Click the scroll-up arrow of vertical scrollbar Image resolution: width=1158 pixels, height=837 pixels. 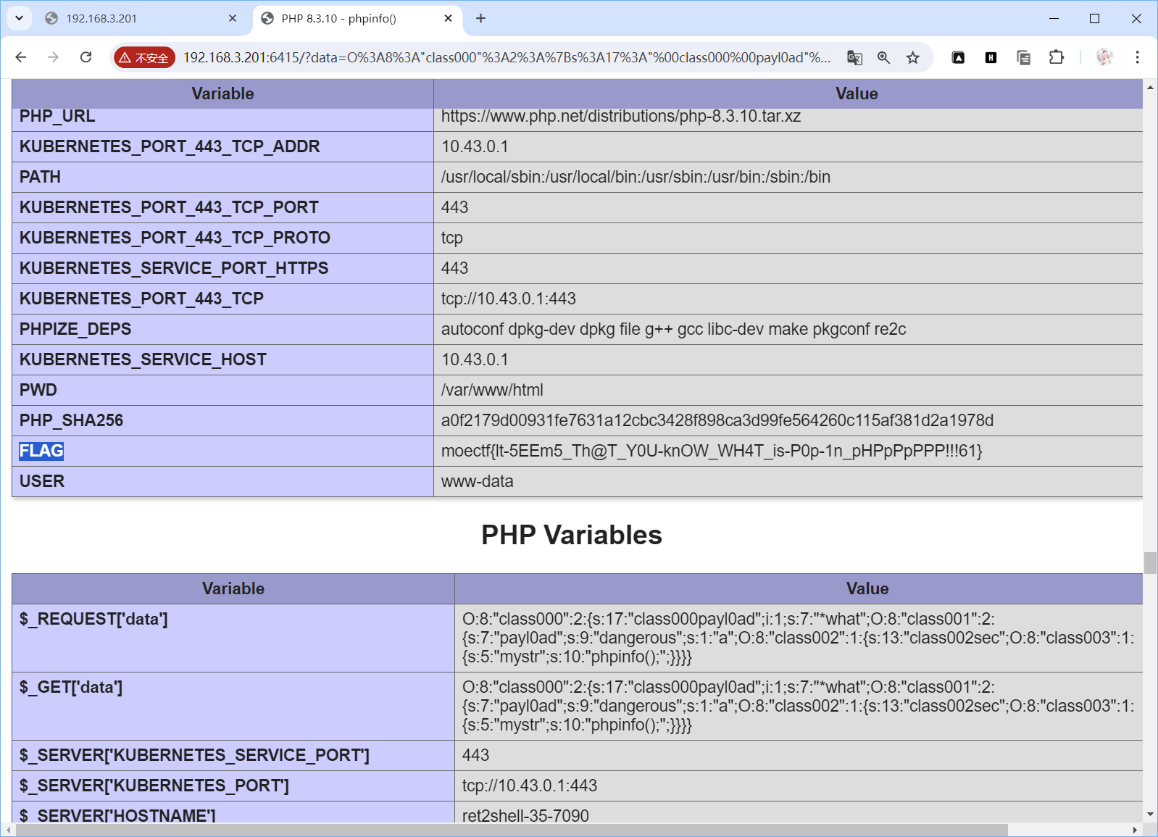(x=1150, y=87)
